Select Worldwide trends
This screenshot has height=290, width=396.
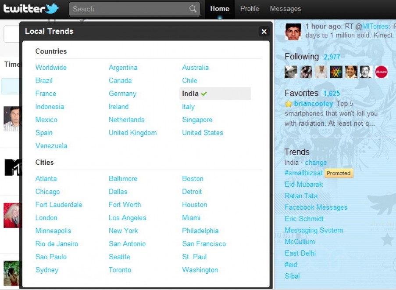tap(51, 68)
